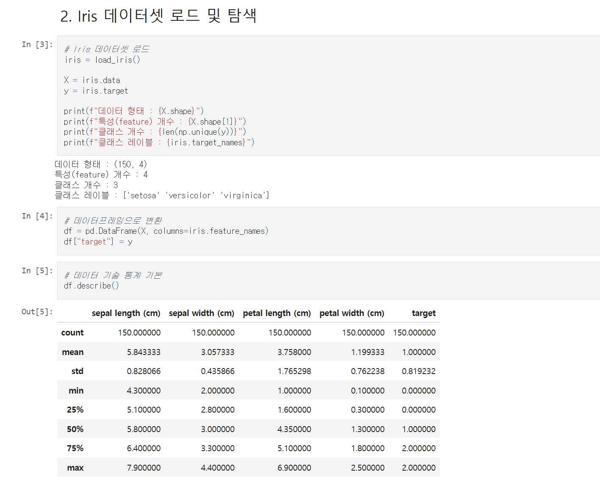Click the 'petal length (cm)' column header

point(277,313)
